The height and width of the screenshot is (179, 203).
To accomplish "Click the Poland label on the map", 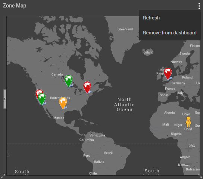I will point(187,77).
